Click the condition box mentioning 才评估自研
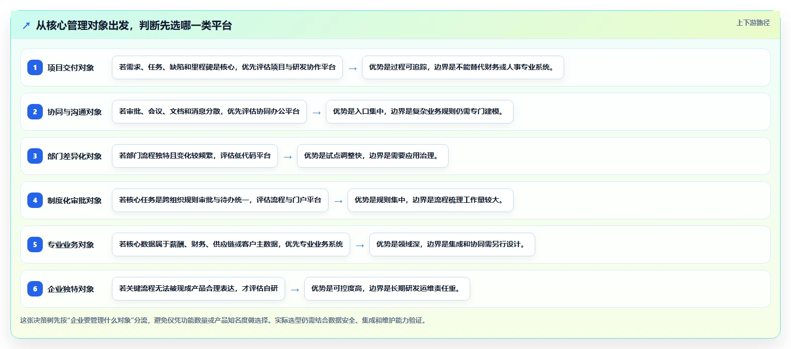791x349 pixels. (x=199, y=289)
